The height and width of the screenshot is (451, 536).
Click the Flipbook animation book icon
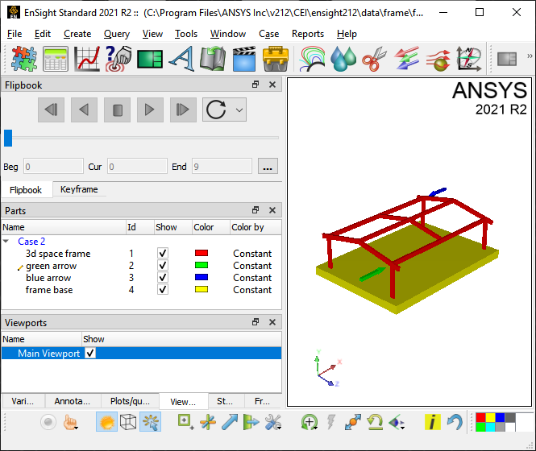click(x=213, y=59)
